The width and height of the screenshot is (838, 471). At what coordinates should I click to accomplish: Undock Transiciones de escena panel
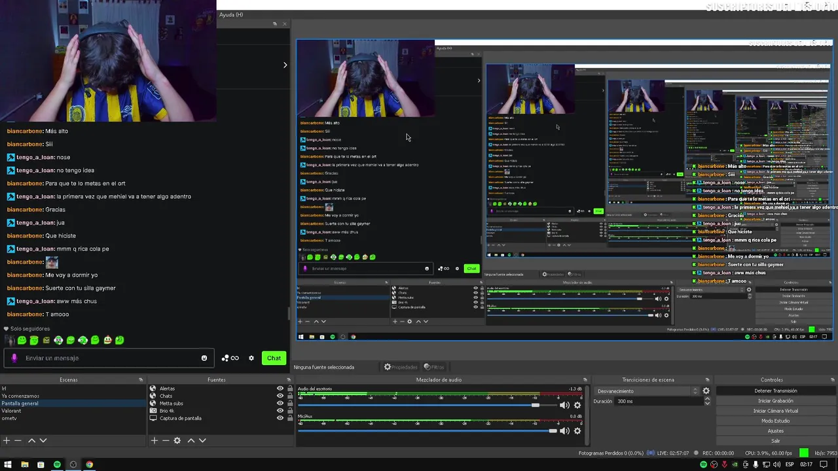coord(707,380)
